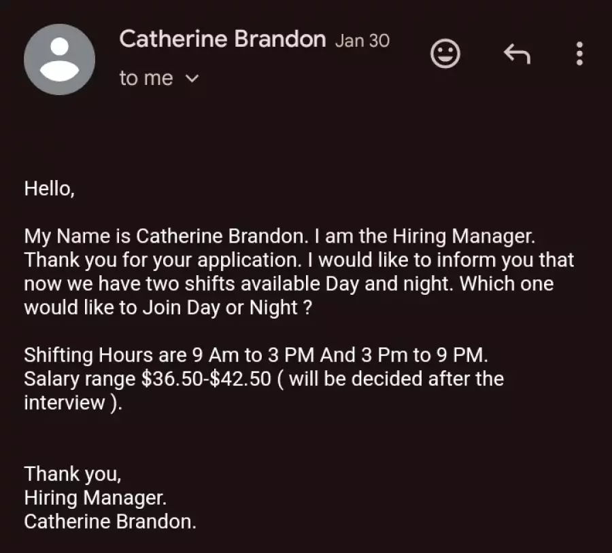Click the question 'Join Day or Night ?'
Image resolution: width=612 pixels, height=553 pixels.
(x=227, y=308)
